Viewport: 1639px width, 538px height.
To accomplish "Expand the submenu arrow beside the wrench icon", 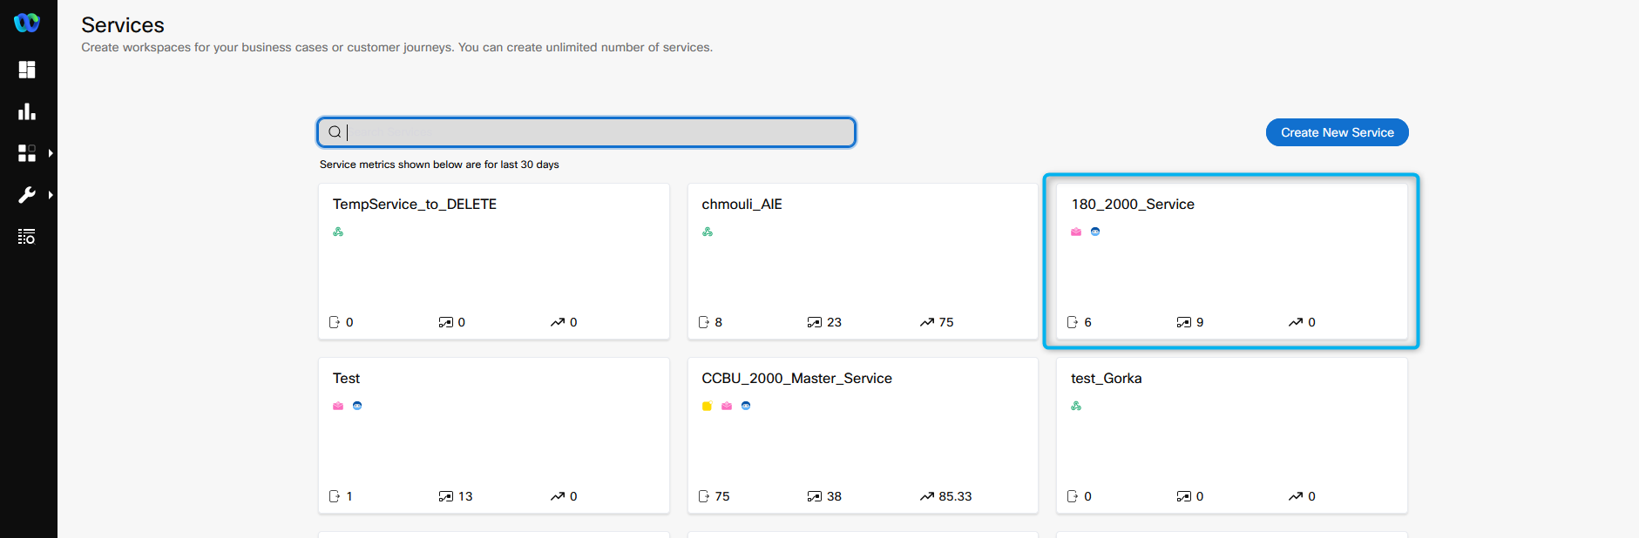I will [51, 195].
